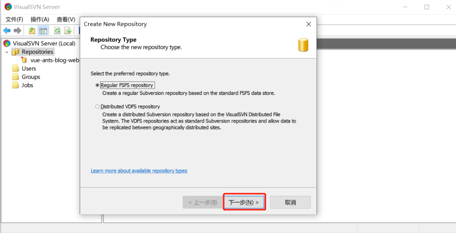Click the Jobs folder icon
This screenshot has width=456, height=233.
(x=16, y=85)
